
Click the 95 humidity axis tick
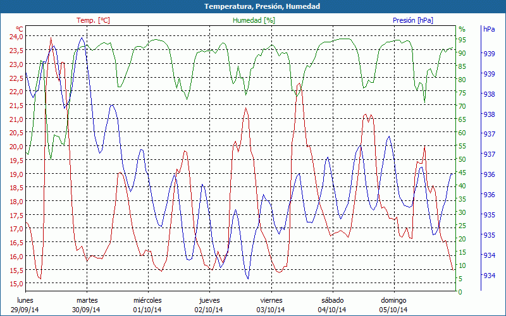pyautogui.click(x=462, y=40)
